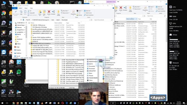
Task: Select Dropbox in Downloads navigation pane
Action: pos(18,50)
